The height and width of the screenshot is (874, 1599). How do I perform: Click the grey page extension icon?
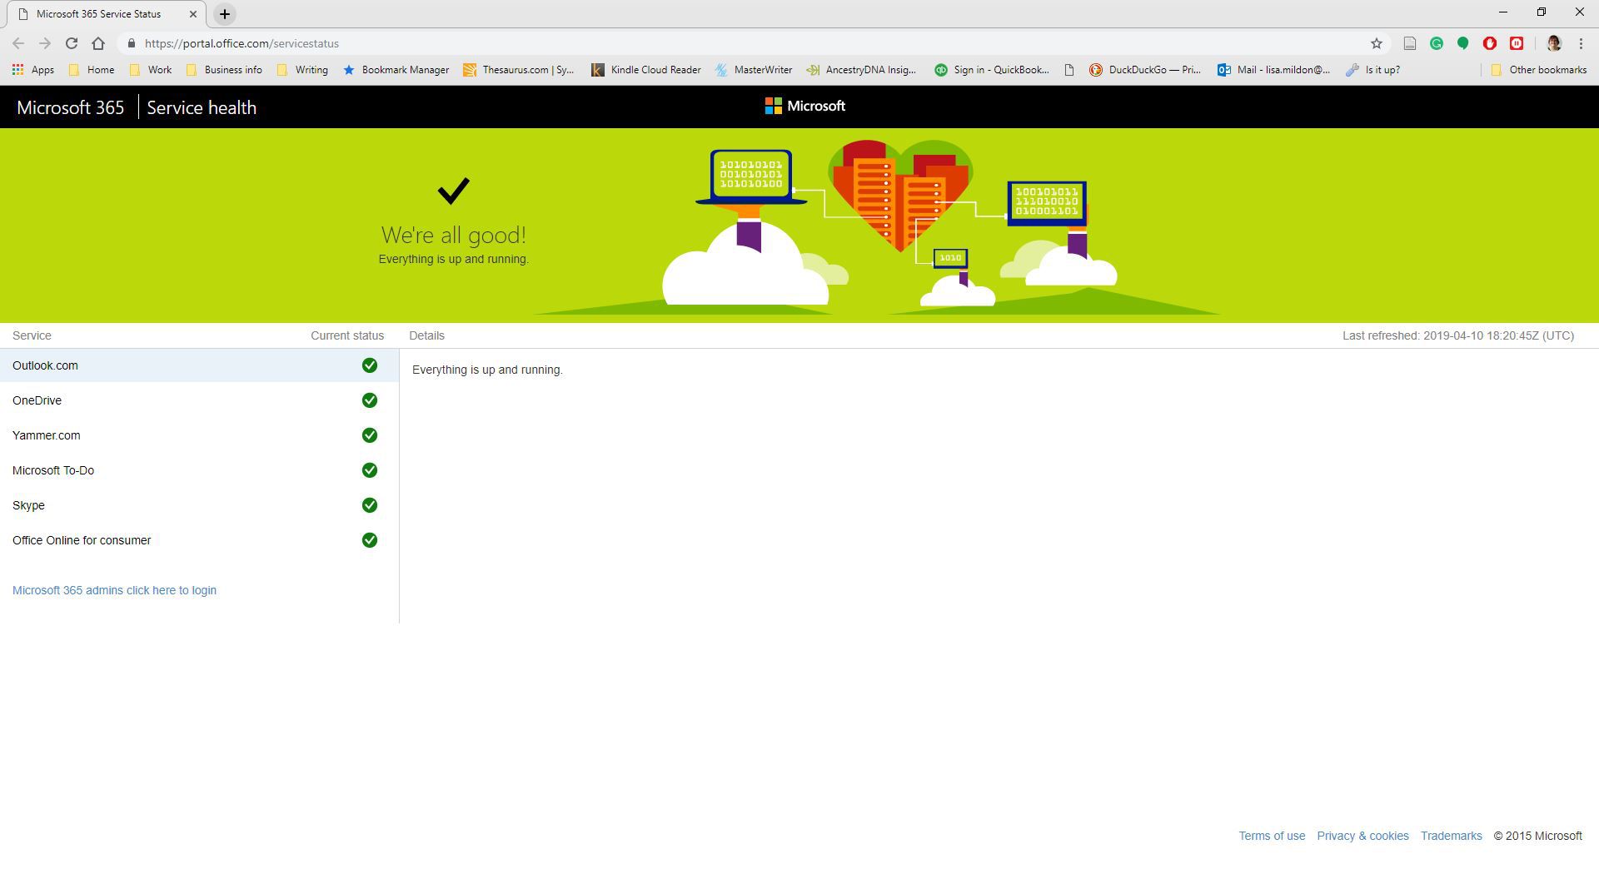1410,43
